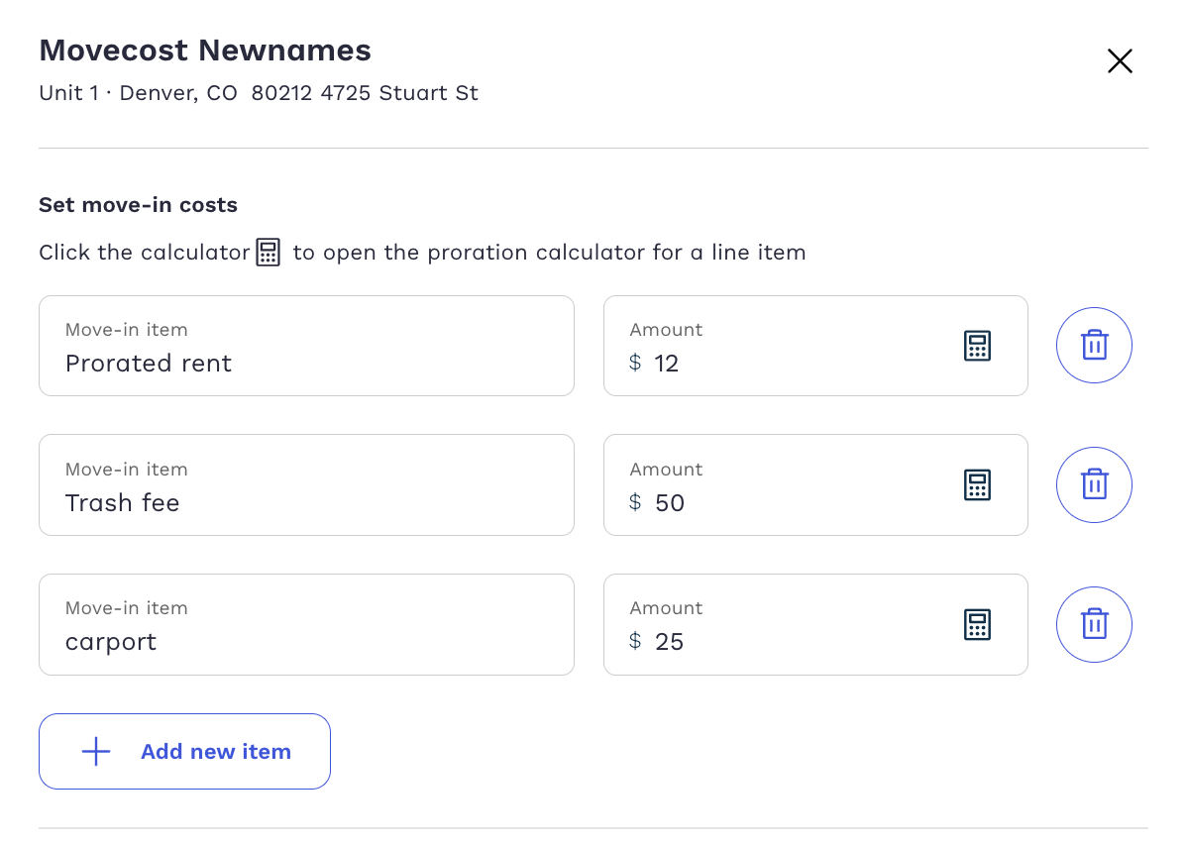This screenshot has width=1187, height=846.
Task: Remove the Trash fee line item
Action: [1094, 484]
